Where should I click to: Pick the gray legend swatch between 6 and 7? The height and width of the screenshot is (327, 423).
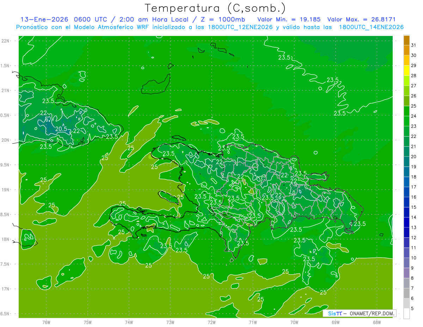coord(406,293)
